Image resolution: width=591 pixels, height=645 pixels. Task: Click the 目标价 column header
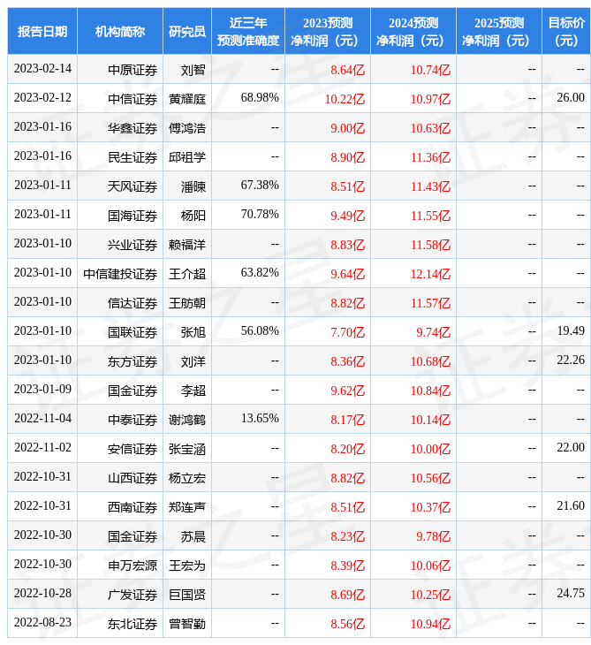point(565,31)
